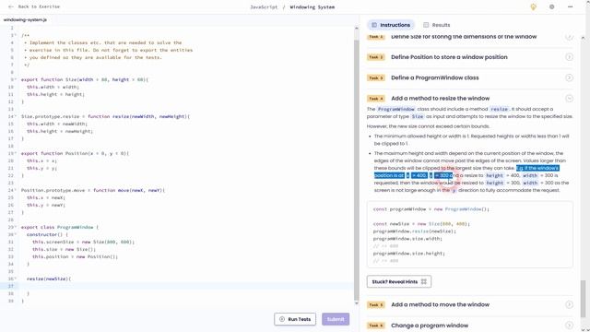
Task: Fold the resize method at line 36
Action: point(16,279)
